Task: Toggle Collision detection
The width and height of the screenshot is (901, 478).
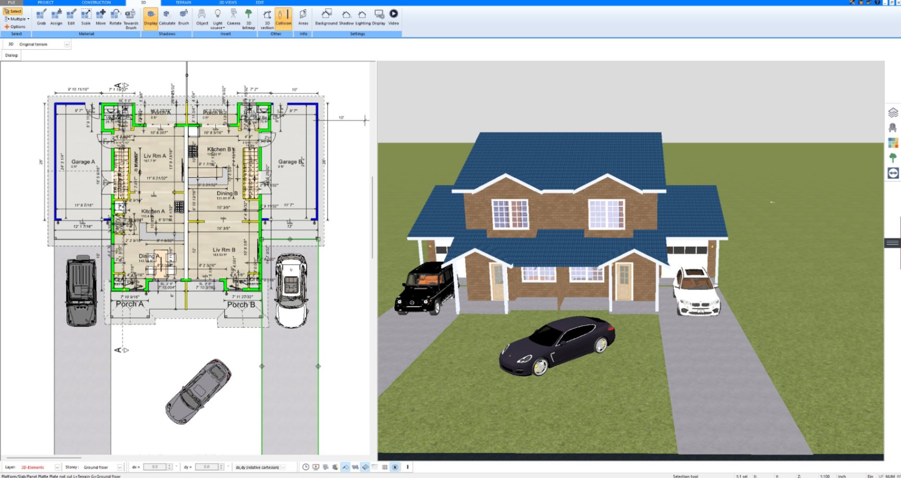Action: pyautogui.click(x=284, y=18)
